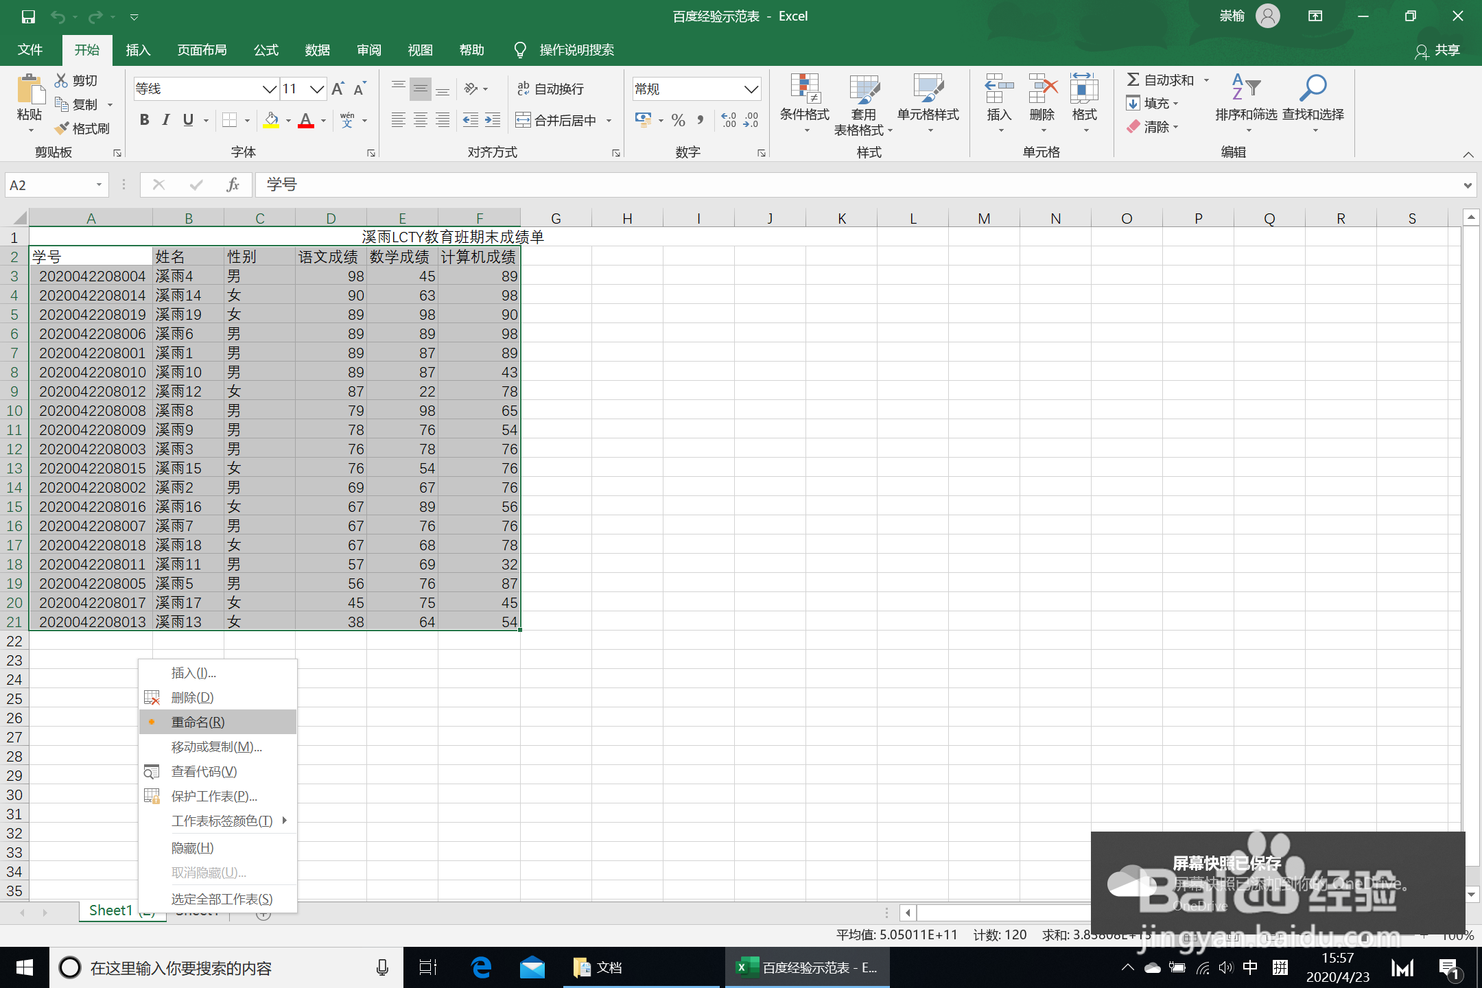Click the percent style icon
1482x988 pixels.
click(678, 121)
